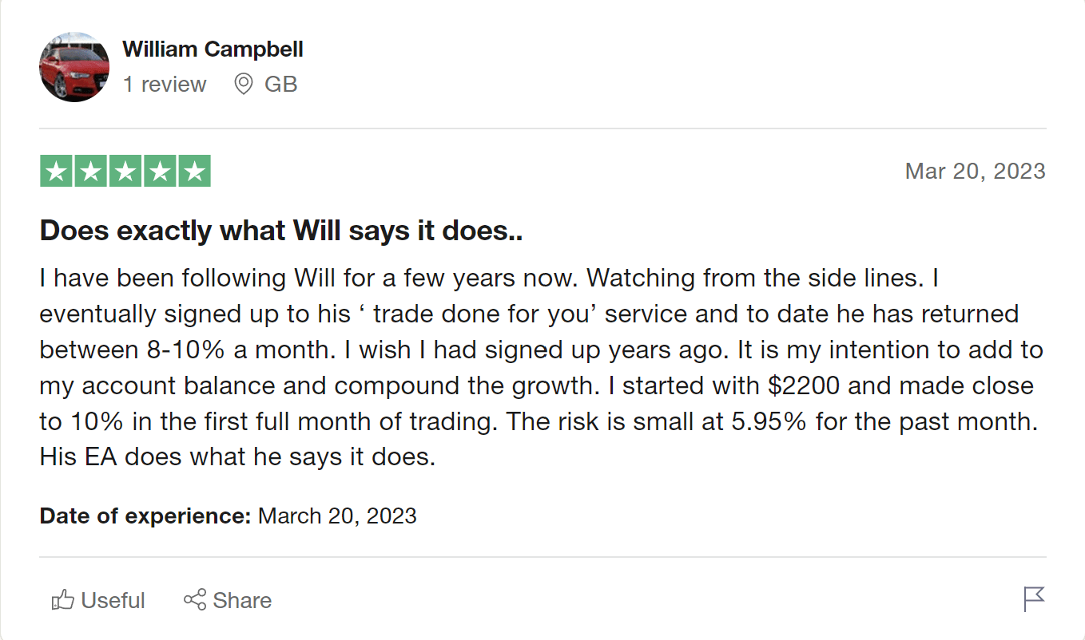The width and height of the screenshot is (1085, 640).
Task: Click the 'Date of experience' label
Action: coord(146,516)
